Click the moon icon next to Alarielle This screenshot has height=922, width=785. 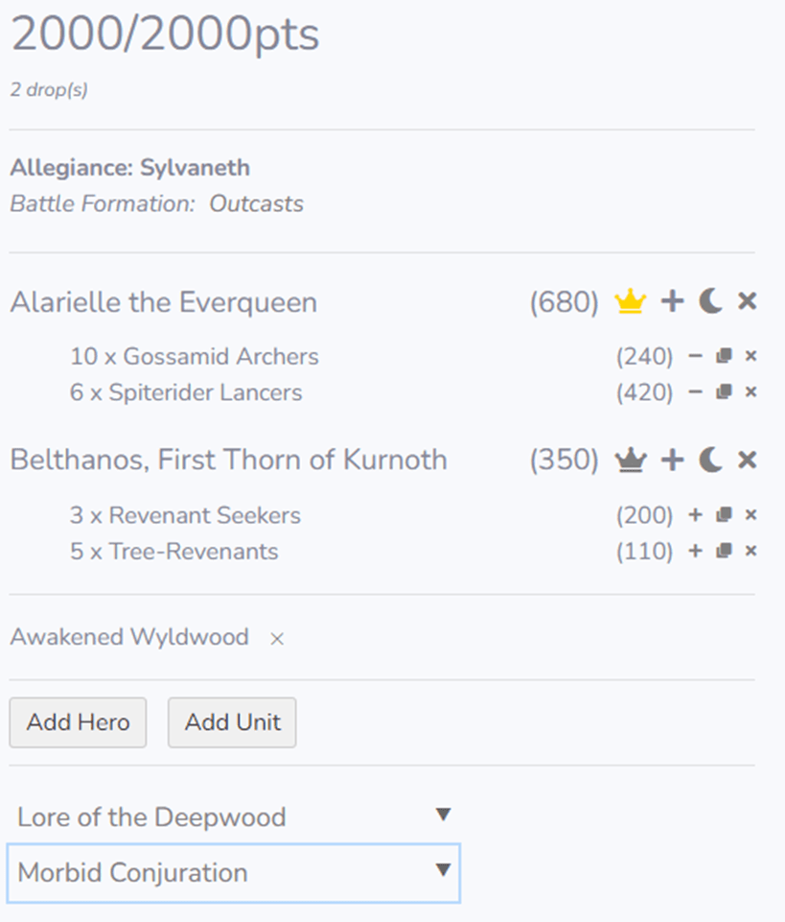[x=710, y=302]
